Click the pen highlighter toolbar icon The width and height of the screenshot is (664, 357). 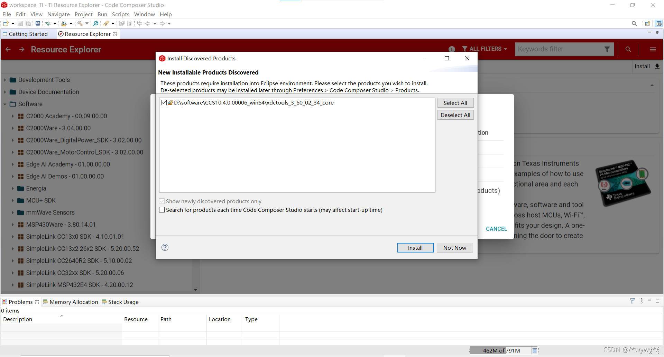click(106, 23)
